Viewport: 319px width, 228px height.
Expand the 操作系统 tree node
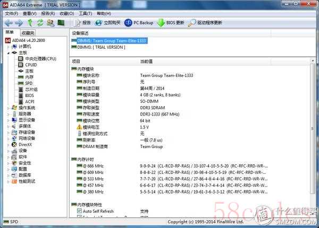[8, 108]
